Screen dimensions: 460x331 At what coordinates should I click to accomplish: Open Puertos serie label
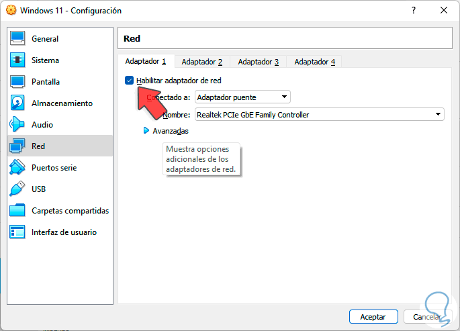point(54,168)
